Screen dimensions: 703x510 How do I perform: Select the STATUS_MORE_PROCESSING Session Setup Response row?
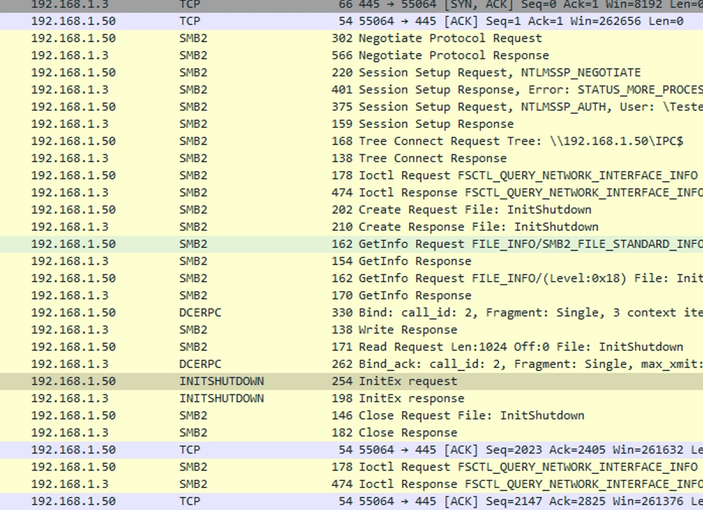tap(351, 90)
